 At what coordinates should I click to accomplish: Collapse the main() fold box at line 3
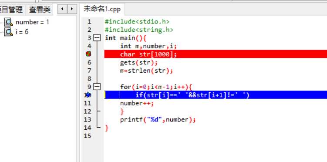click(x=97, y=38)
